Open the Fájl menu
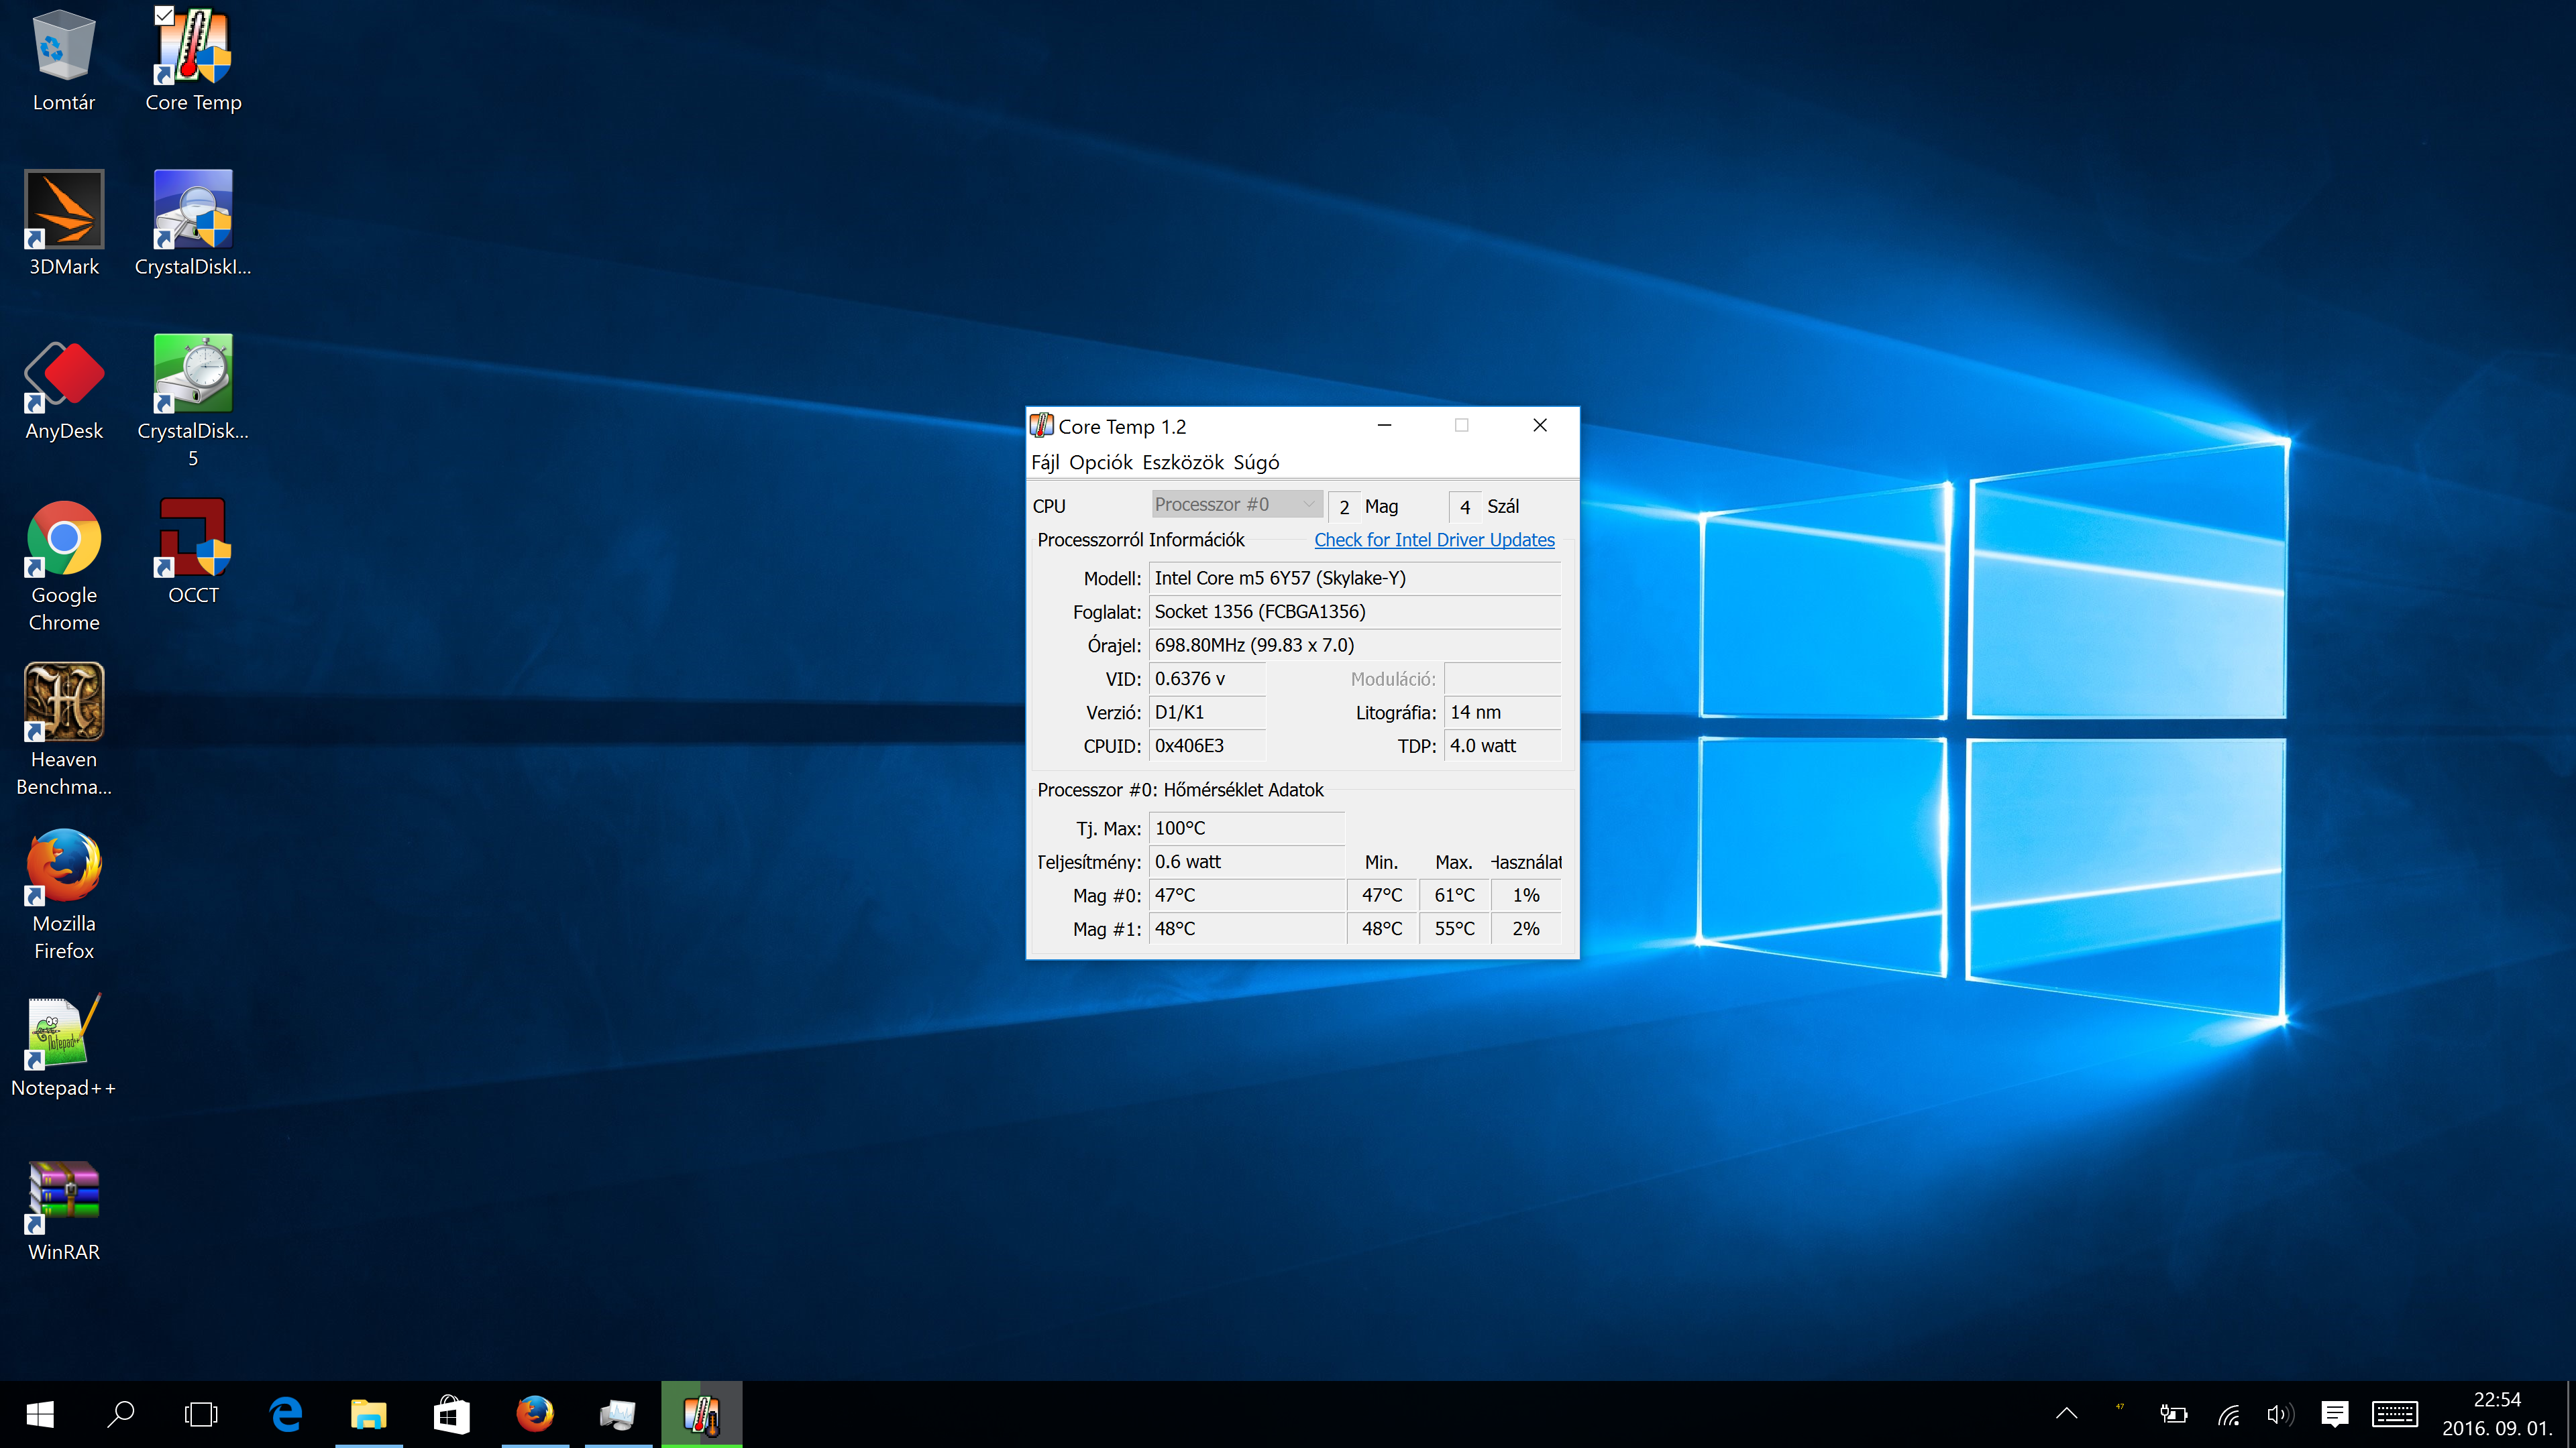Viewport: 2576px width, 1448px height. tap(1044, 463)
